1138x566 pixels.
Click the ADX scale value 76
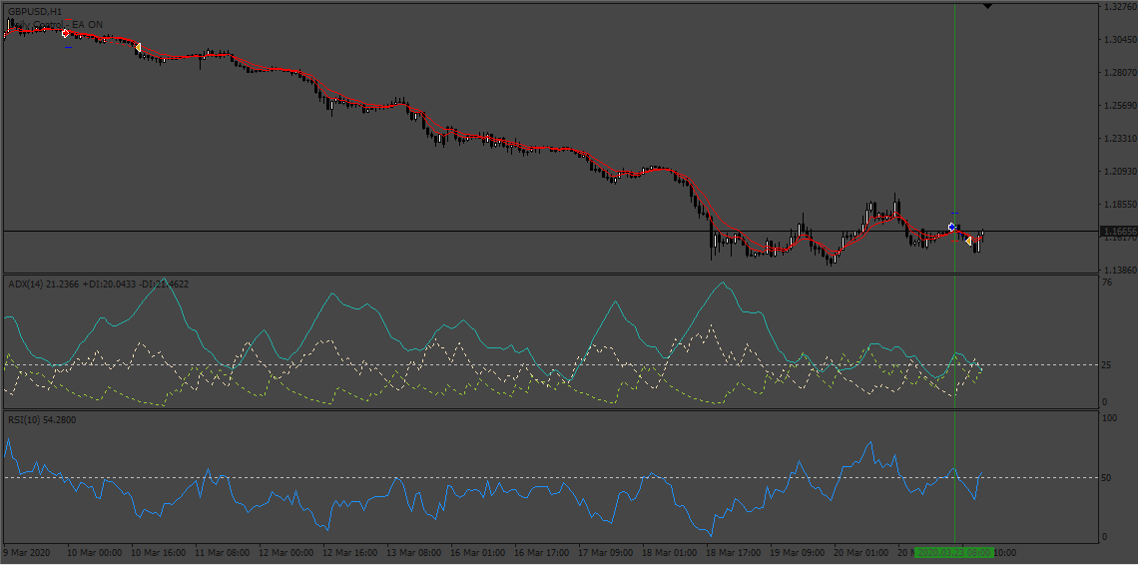pos(1107,283)
